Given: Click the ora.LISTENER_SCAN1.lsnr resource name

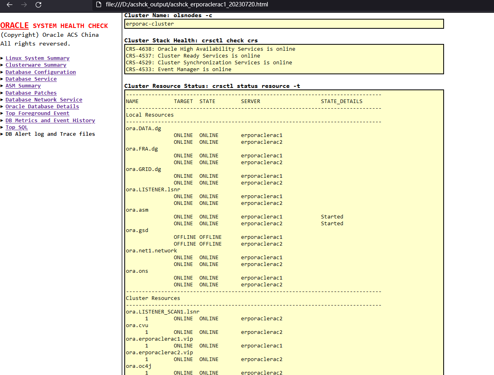Looking at the screenshot, I should pyautogui.click(x=163, y=312).
